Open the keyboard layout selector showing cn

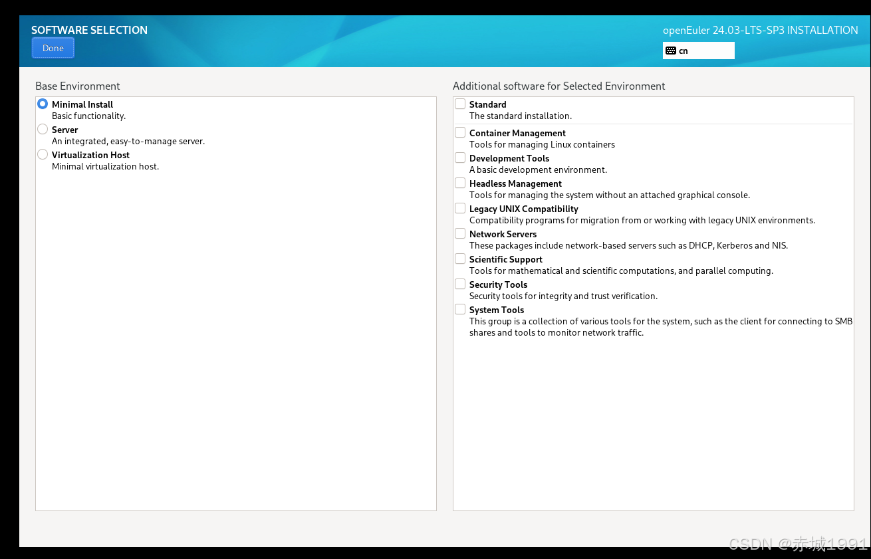pyautogui.click(x=698, y=51)
